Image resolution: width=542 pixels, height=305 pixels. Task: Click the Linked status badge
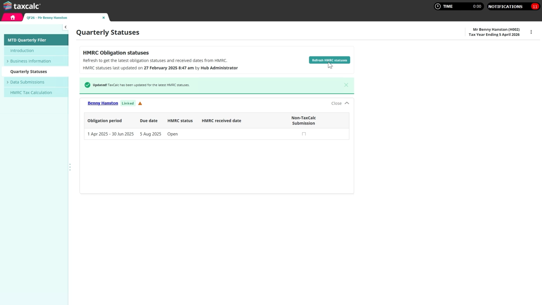click(x=128, y=103)
